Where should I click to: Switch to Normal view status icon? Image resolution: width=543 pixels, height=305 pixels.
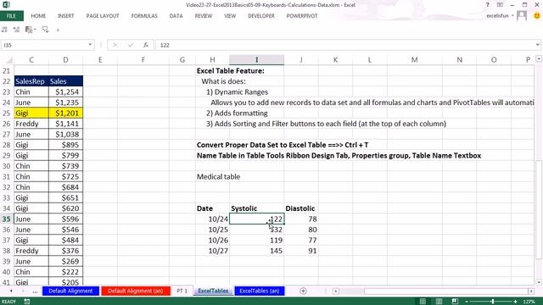coord(423,302)
